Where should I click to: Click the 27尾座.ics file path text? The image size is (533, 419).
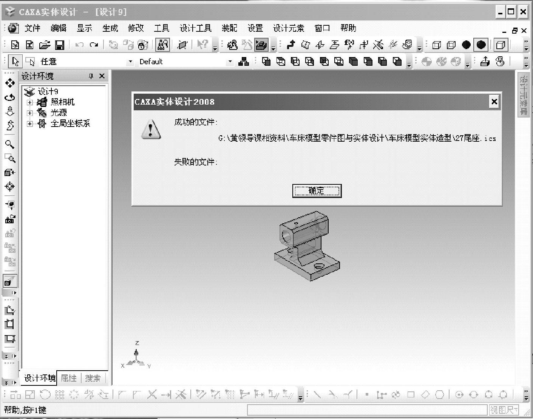(x=357, y=138)
